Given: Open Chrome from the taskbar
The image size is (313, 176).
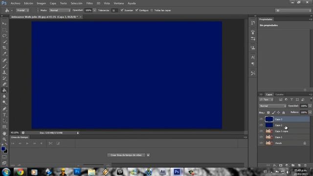Looking at the screenshot, I should [20, 172].
